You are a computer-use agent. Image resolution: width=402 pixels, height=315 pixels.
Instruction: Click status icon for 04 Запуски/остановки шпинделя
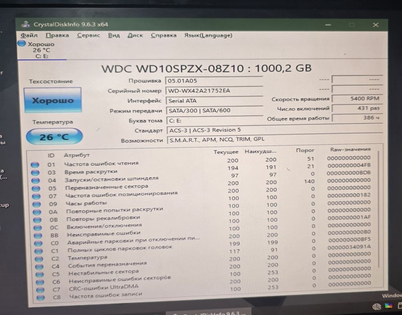tap(36, 180)
